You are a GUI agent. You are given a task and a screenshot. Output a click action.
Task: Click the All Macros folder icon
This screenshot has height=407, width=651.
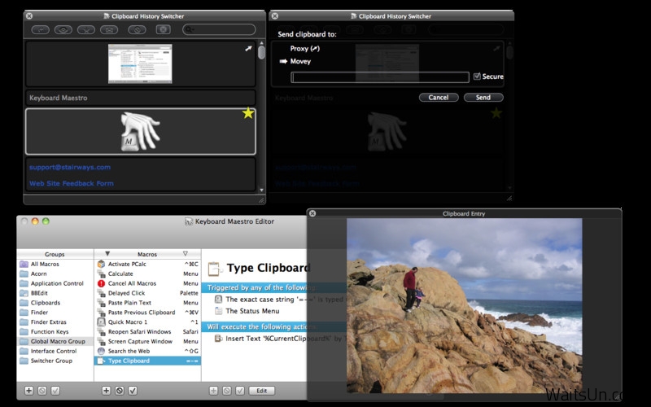23,265
